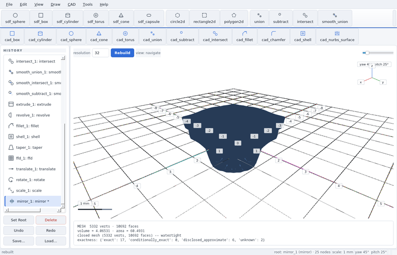397x255 pixels.
Task: Apply the cad_fillet tool
Action: coord(244,37)
